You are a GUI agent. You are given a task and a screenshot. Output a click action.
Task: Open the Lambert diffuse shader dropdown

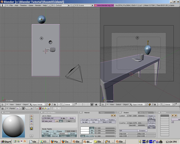[x=124, y=116]
